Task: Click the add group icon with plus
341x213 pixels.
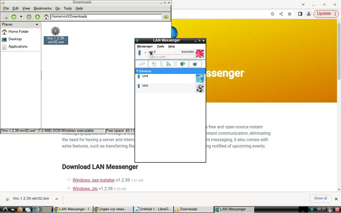Action: pos(182,64)
